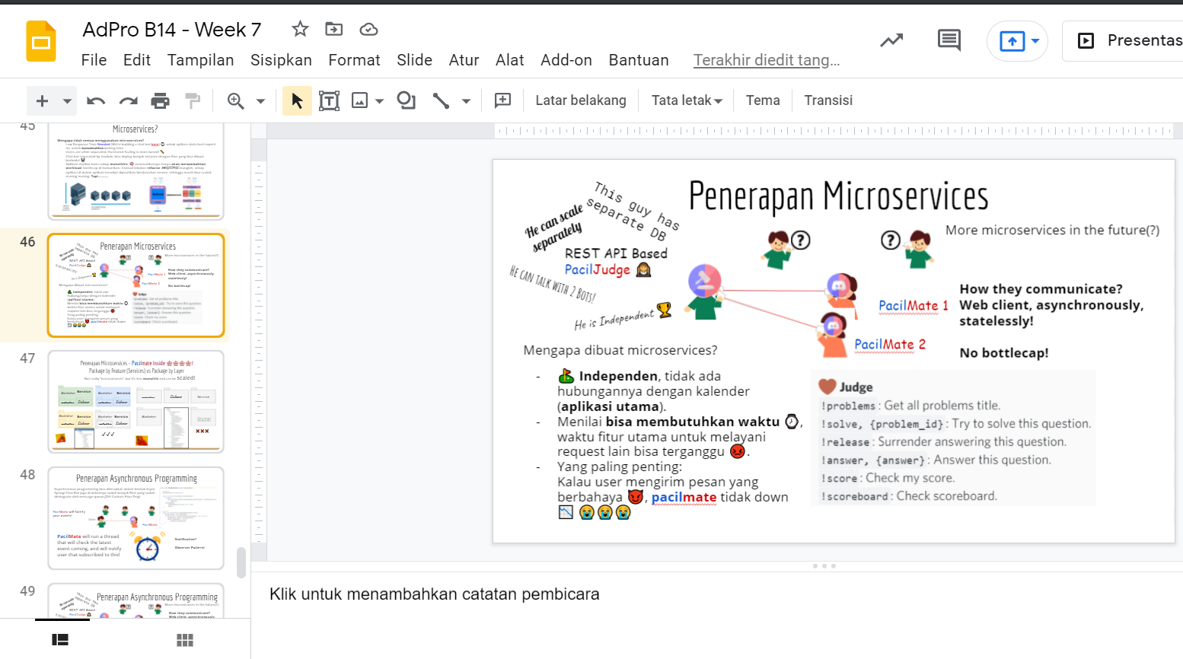The height and width of the screenshot is (659, 1183).
Task: Expand the Tata letak layout dropdown
Action: tap(687, 100)
